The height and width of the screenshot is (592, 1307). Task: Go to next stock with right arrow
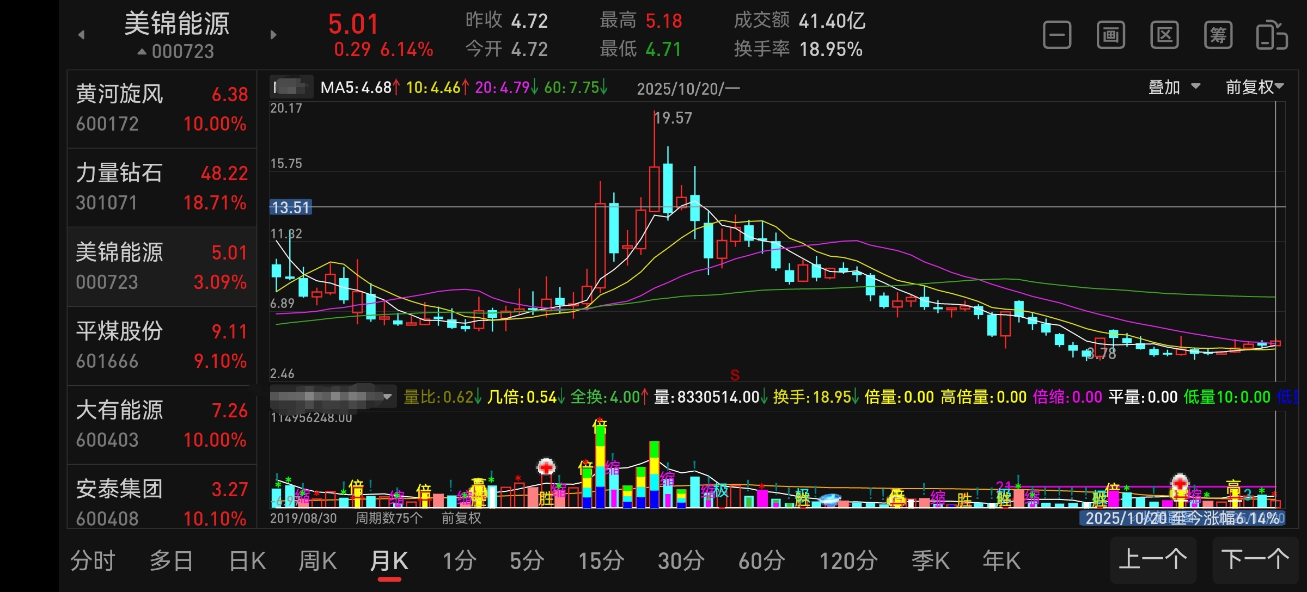(x=273, y=35)
